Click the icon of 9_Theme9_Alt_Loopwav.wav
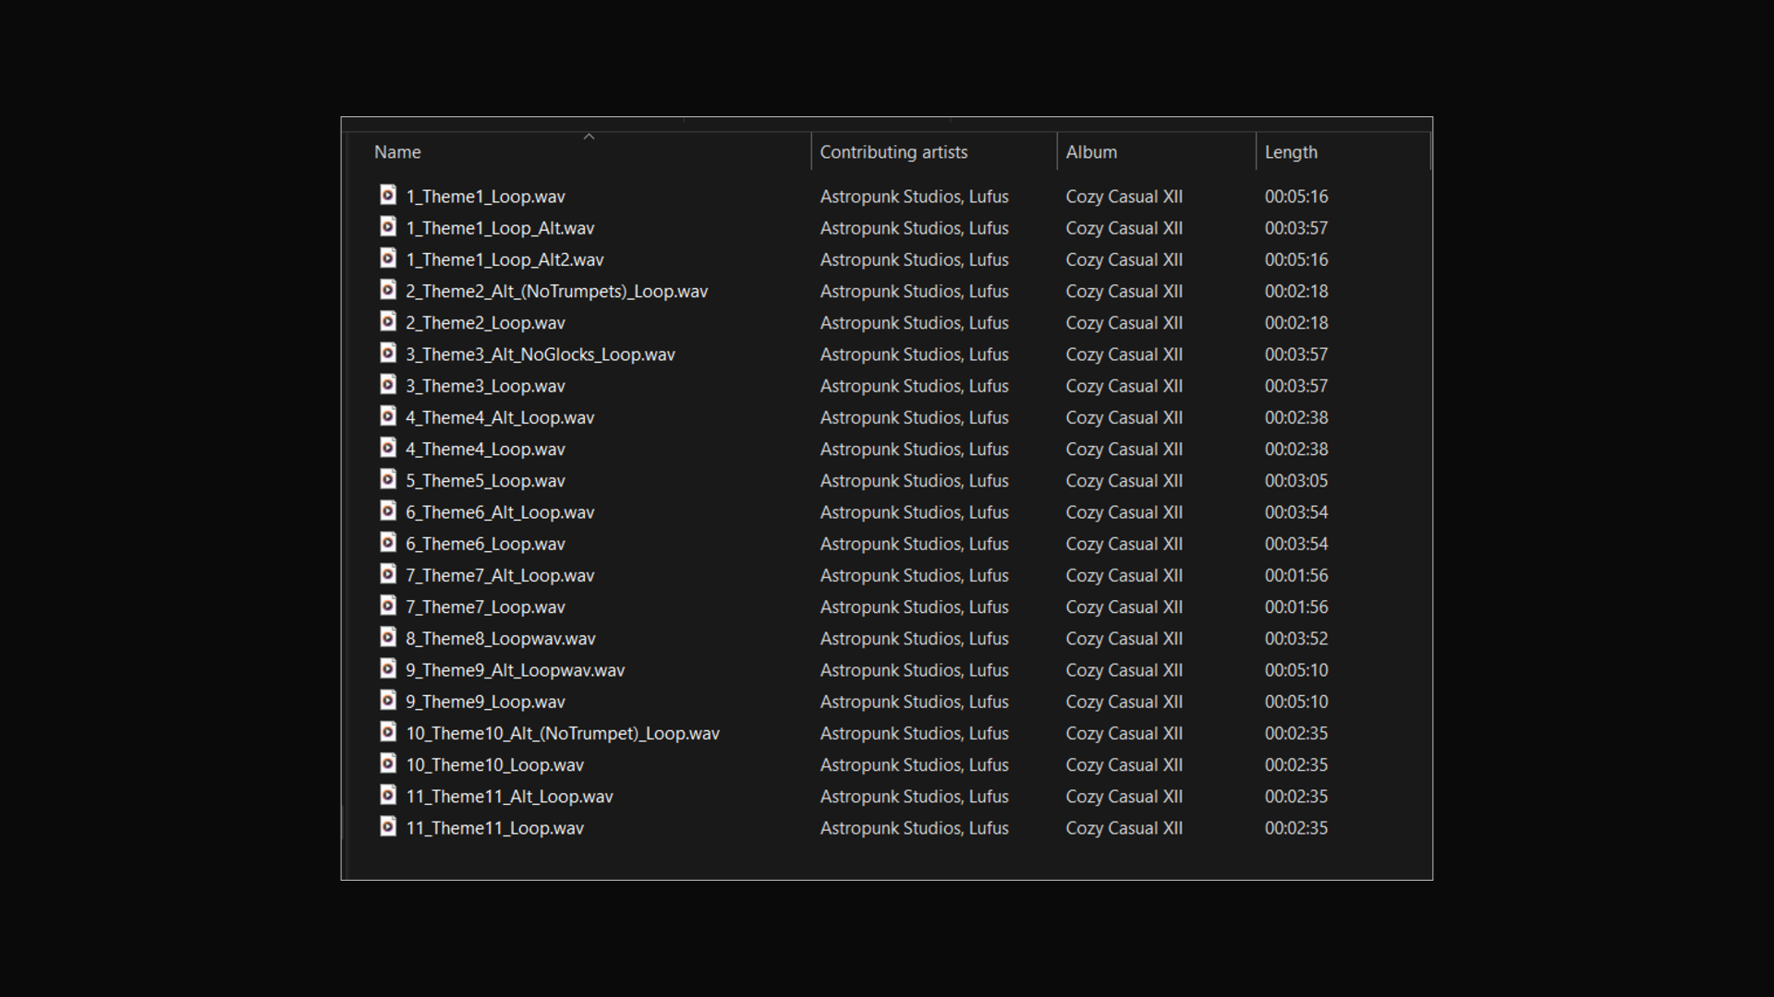This screenshot has height=997, width=1774. tap(388, 668)
